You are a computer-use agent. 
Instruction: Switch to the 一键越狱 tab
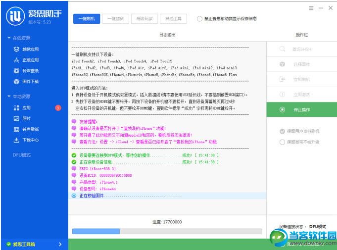pyautogui.click(x=116, y=19)
